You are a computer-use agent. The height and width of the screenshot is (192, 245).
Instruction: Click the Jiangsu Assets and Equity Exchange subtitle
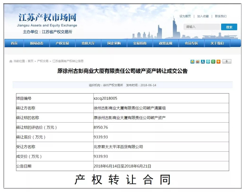47,25
